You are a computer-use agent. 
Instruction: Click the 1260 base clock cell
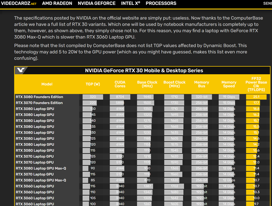pyautogui.click(x=147, y=127)
